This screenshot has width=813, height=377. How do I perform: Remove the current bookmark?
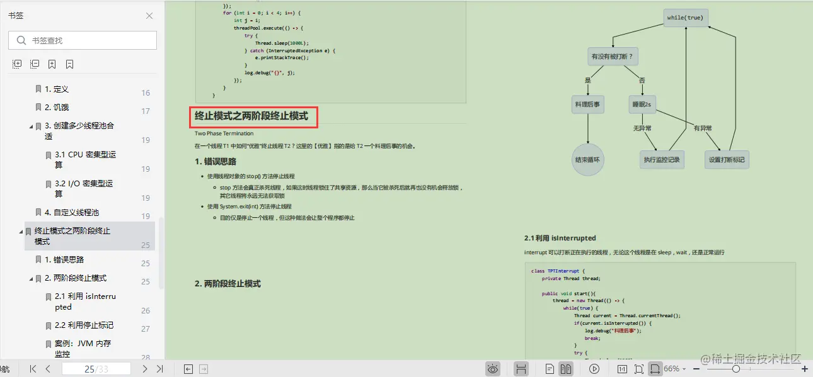(69, 64)
